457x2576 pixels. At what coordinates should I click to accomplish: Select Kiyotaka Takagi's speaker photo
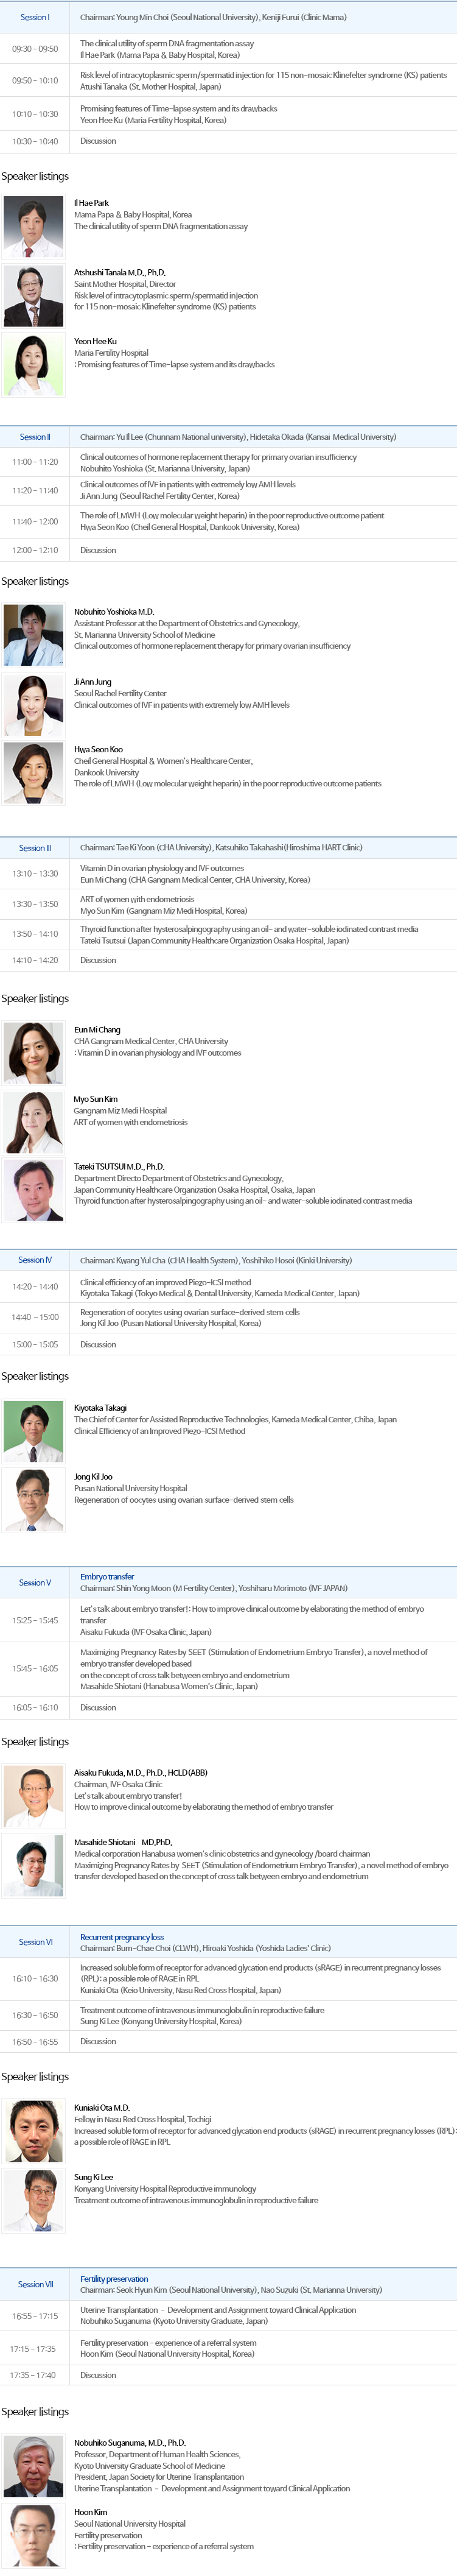pos(34,1431)
